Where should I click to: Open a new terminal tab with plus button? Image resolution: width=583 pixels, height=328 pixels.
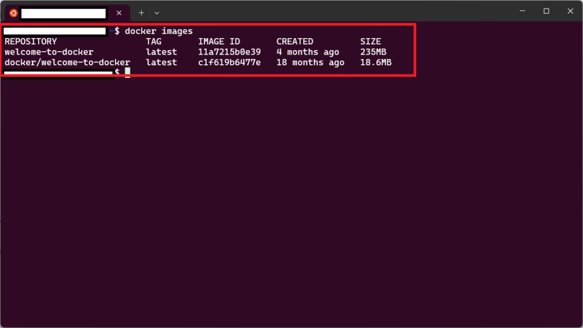[x=141, y=13]
